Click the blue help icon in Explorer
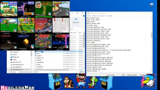This screenshot has height=90, width=160. pyautogui.click(x=84, y=16)
